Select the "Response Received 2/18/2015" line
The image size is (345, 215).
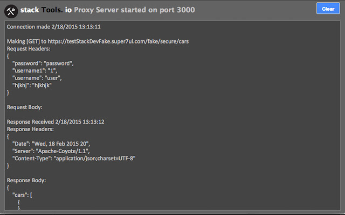pos(55,122)
